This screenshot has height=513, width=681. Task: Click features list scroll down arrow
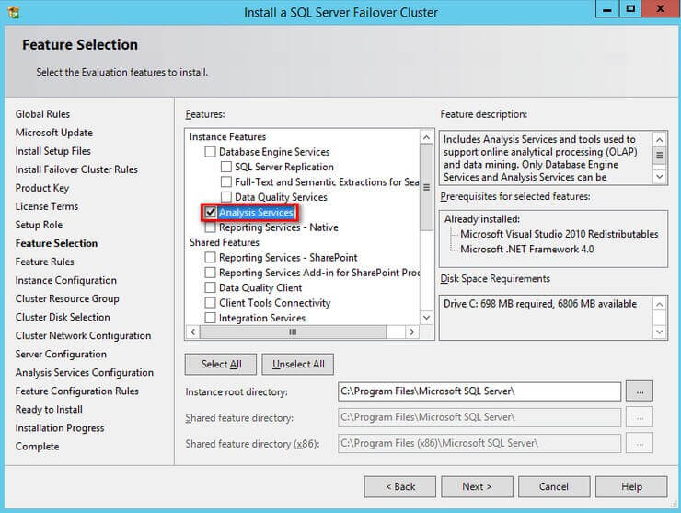pos(426,318)
